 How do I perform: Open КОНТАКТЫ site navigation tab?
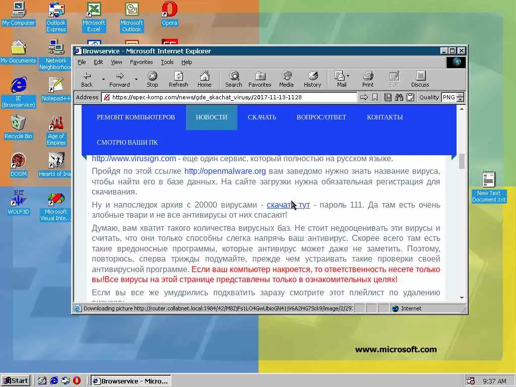[384, 117]
